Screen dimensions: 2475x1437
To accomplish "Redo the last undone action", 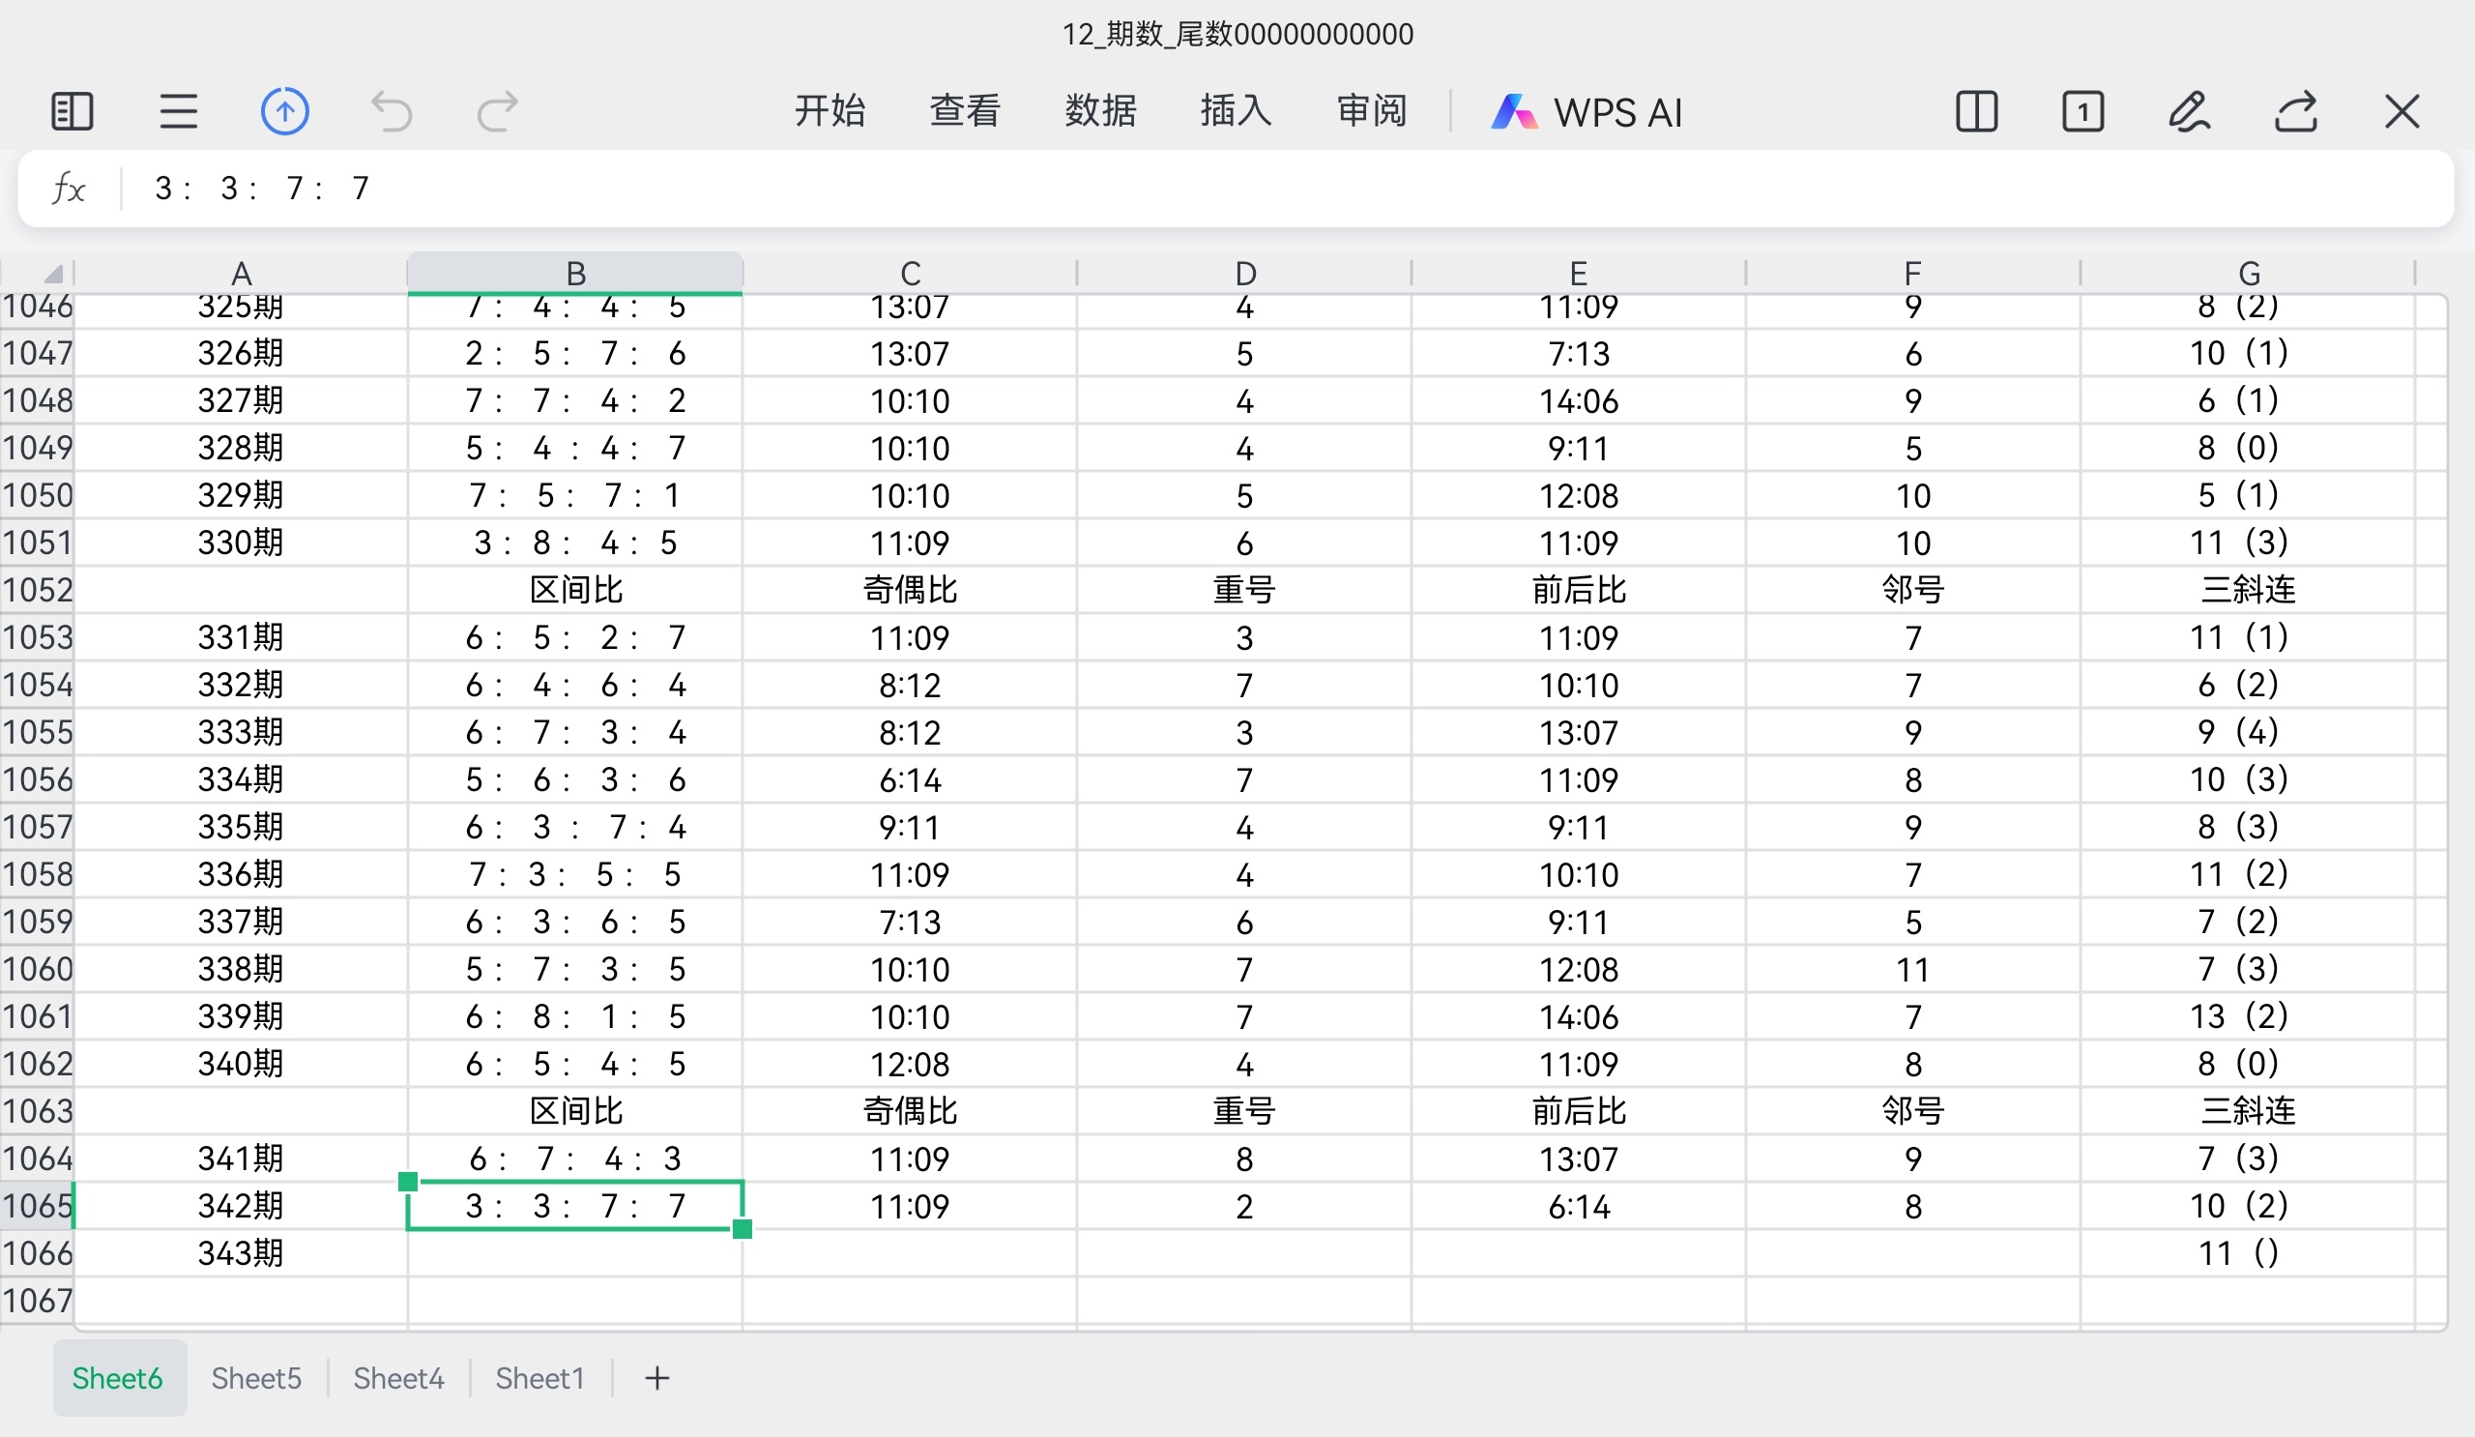I will (x=497, y=112).
